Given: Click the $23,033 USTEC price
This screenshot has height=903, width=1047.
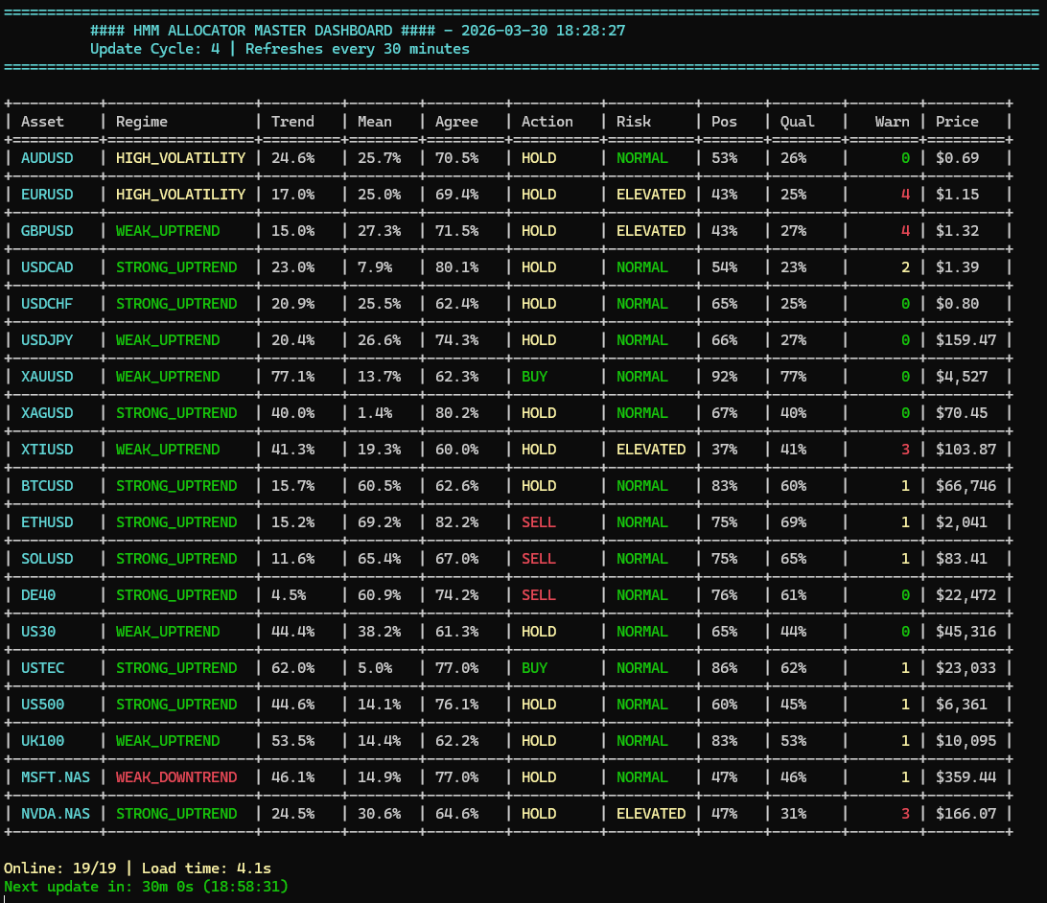Looking at the screenshot, I should pyautogui.click(x=966, y=668).
